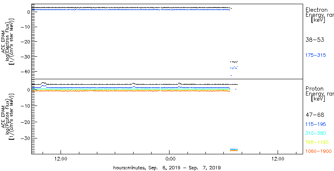Click the hours:minutes date range caption
The height and width of the screenshot is (171, 334).
[x=167, y=168]
